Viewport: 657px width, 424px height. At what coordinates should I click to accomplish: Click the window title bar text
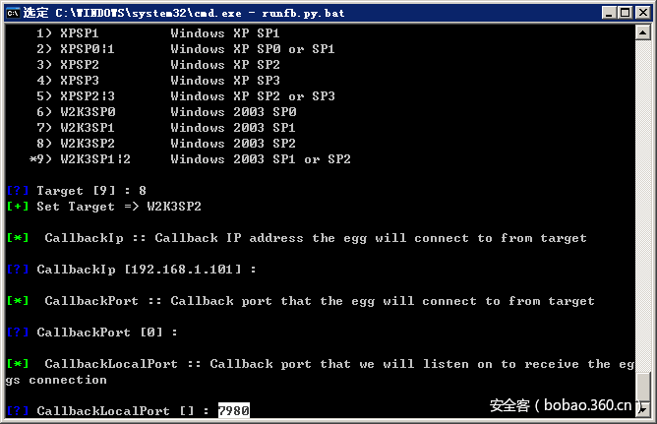[x=148, y=12]
